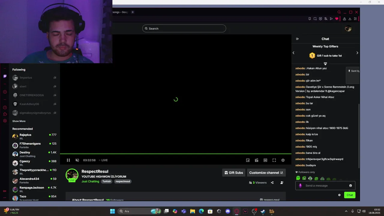Open F7Shenanigans in the Recommended list

tap(34, 145)
